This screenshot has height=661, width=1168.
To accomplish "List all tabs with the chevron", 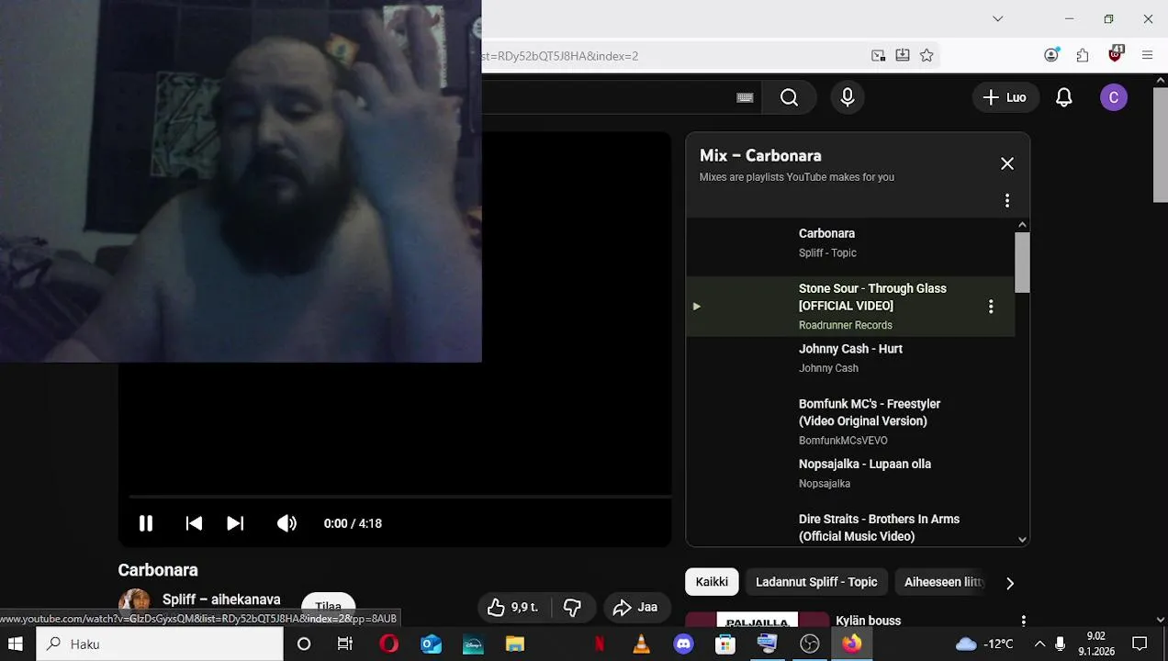I will pos(998,18).
